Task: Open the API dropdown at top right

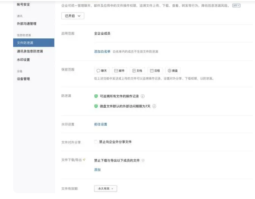Action: (x=236, y=6)
